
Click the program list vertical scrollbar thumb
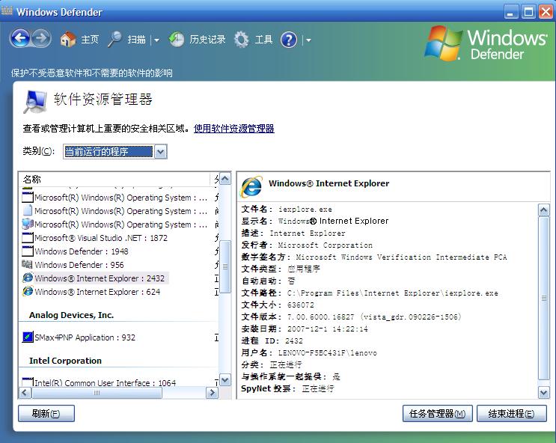pos(224,266)
